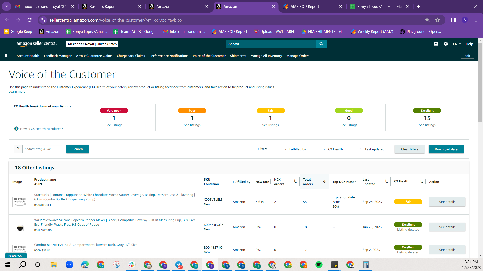This screenshot has width=483, height=271.
Task: Open the Google Keep bookmark
Action: [x=18, y=32]
